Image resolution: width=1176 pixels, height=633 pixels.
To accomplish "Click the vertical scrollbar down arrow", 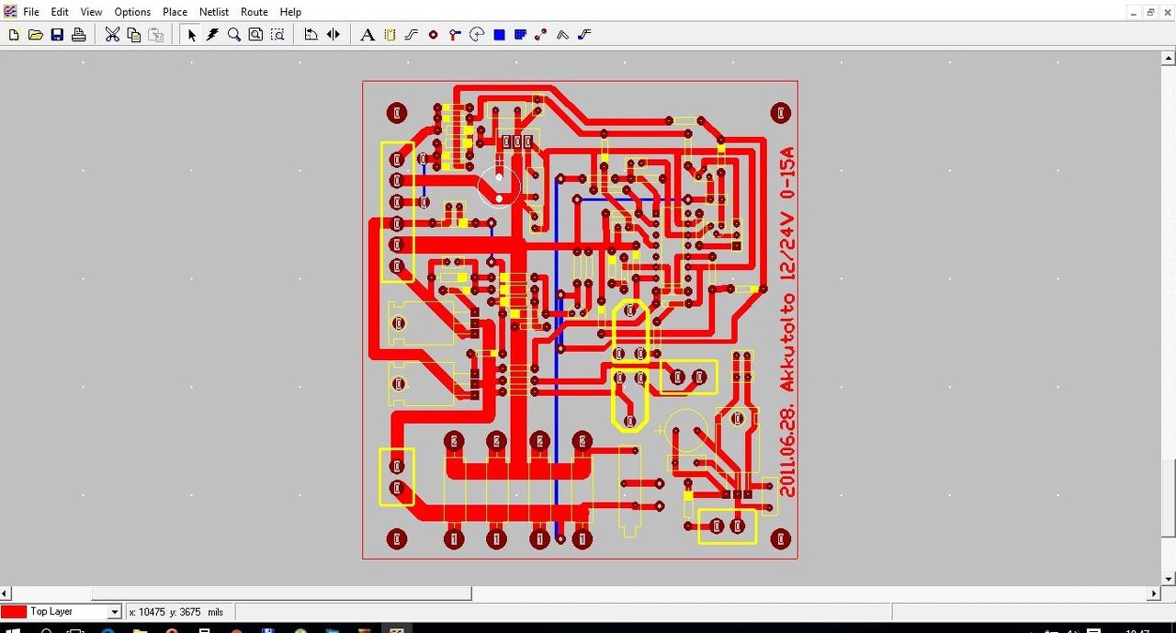I will click(1169, 579).
